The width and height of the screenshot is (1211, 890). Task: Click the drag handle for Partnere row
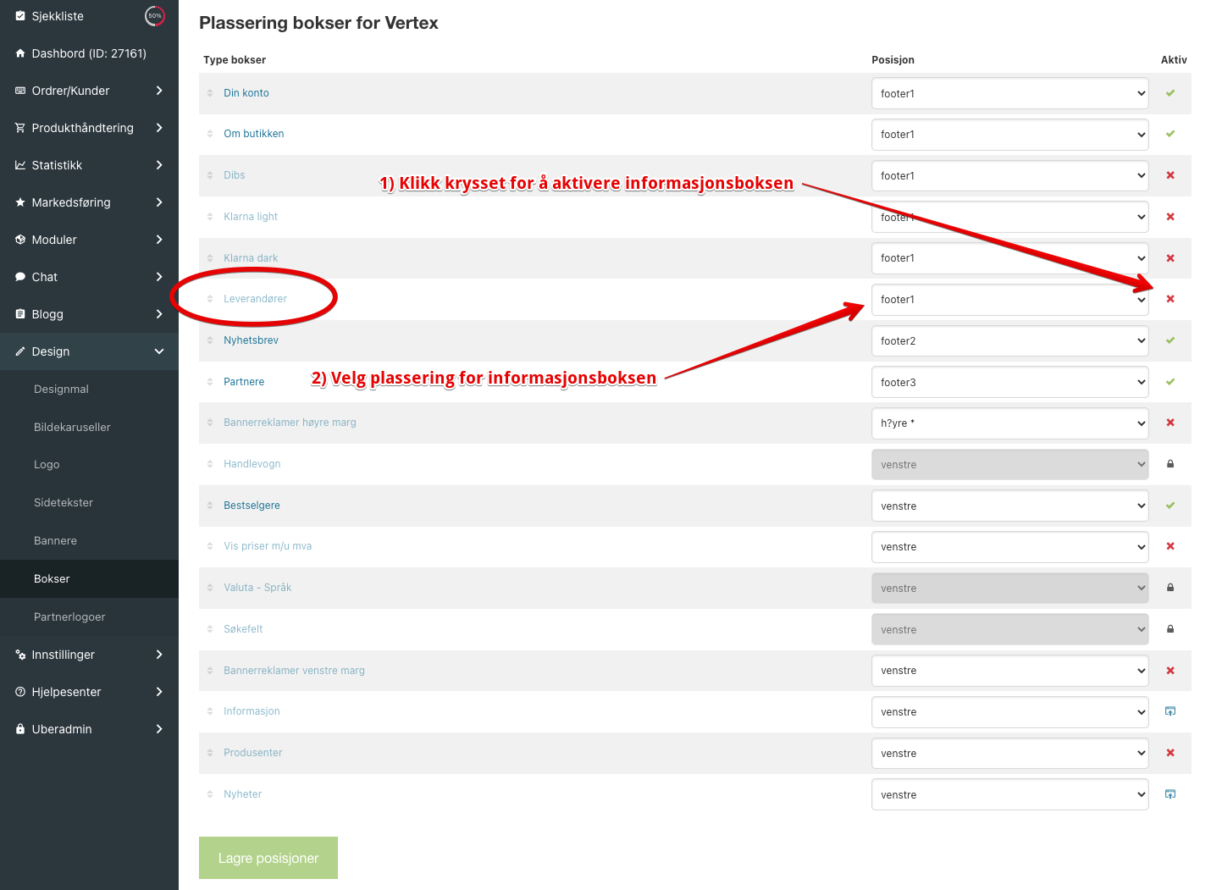click(x=210, y=382)
